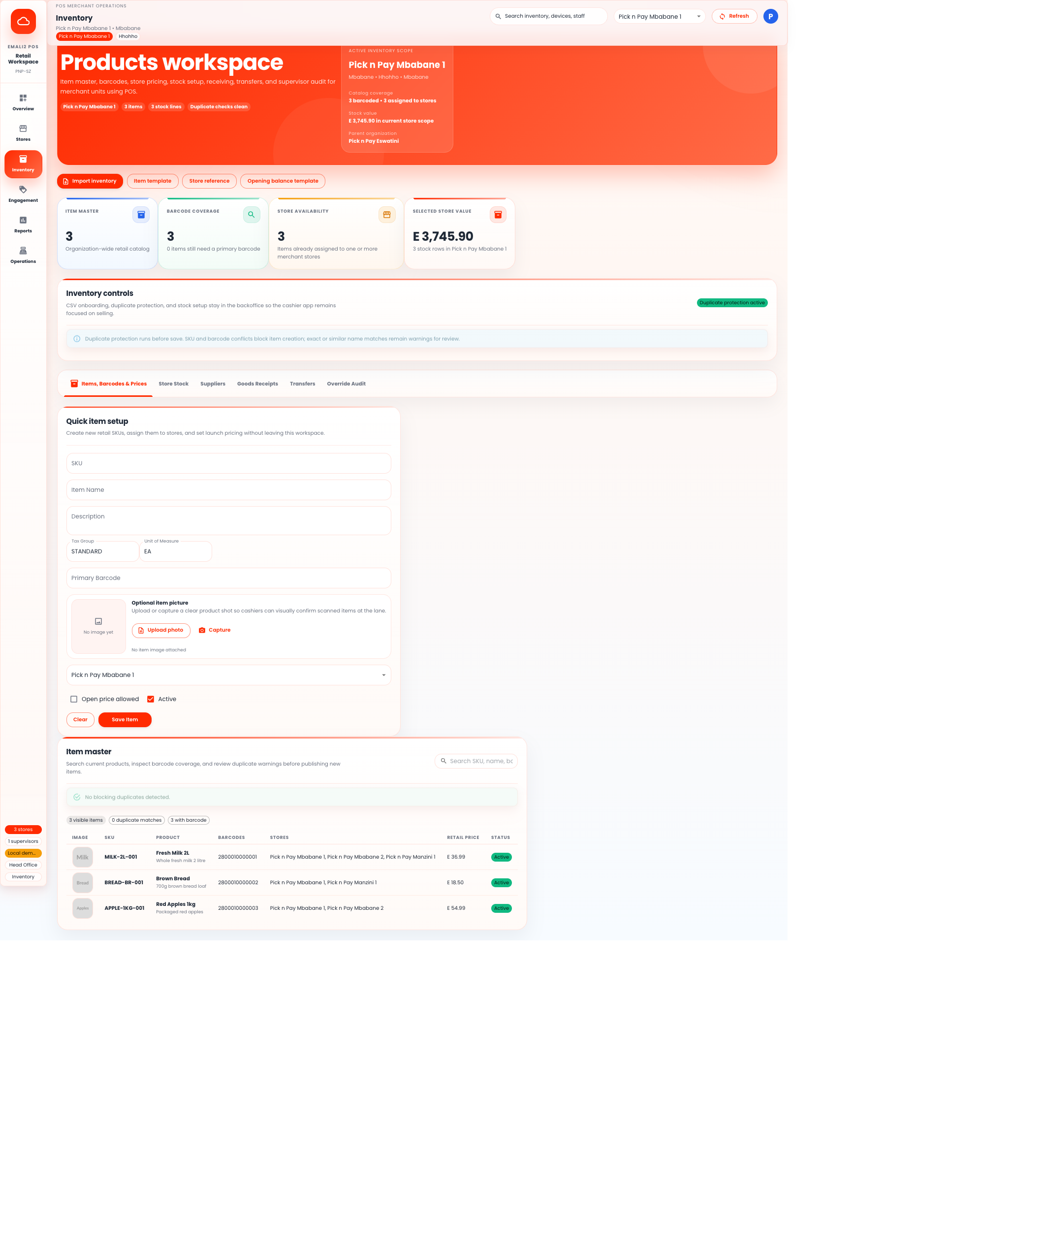Click the APPLE-1KG-001 SKU cell
The image size is (1043, 1254).
124,908
